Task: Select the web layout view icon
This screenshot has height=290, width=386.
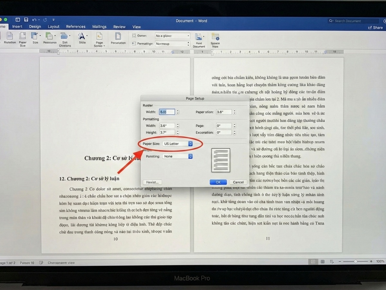Action: coord(323,261)
